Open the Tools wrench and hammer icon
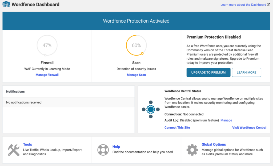The height and width of the screenshot is (166, 273). pos(14,150)
